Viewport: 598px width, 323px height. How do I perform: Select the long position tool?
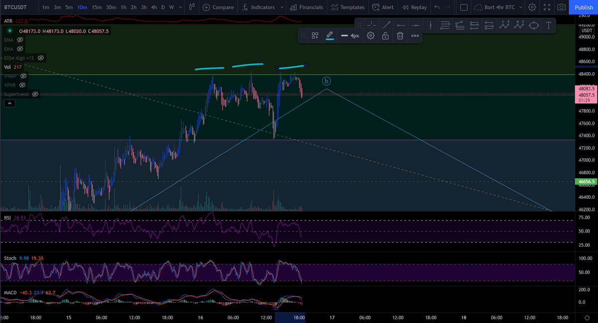pos(474,25)
